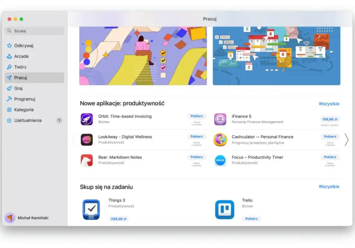Screen dimensions: 355x248
Task: Click Pobierz for Focus Productivity Timer
Action: (x=330, y=157)
